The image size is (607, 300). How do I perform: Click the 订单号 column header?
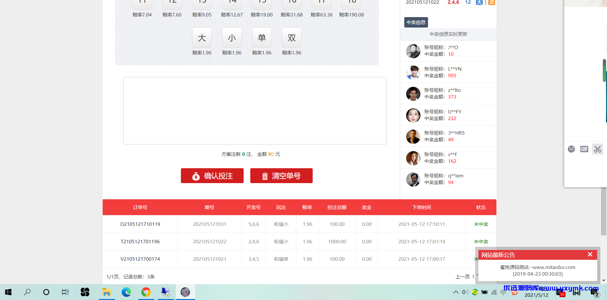coord(140,207)
